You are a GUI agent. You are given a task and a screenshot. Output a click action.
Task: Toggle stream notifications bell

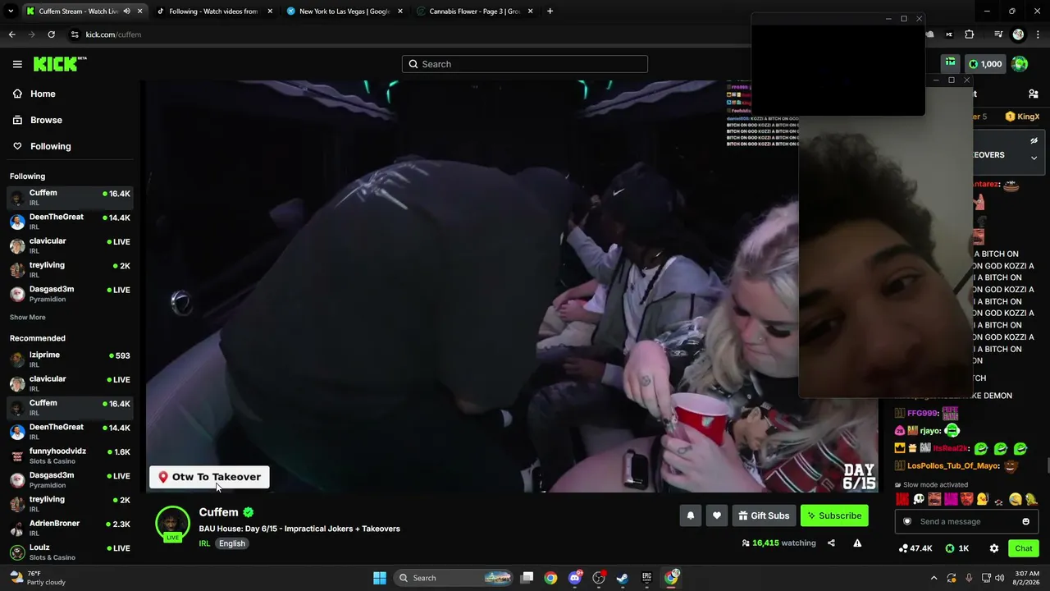[x=691, y=515]
